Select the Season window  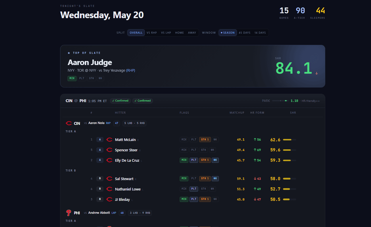(x=227, y=33)
